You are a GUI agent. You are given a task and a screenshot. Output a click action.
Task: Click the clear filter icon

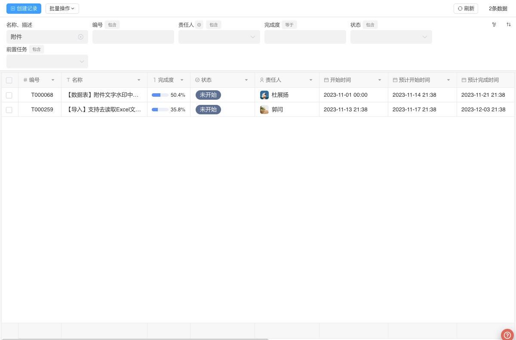click(494, 25)
